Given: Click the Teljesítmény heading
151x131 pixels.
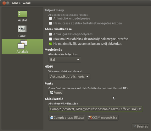Looking at the screenshot, I should point(54,10).
